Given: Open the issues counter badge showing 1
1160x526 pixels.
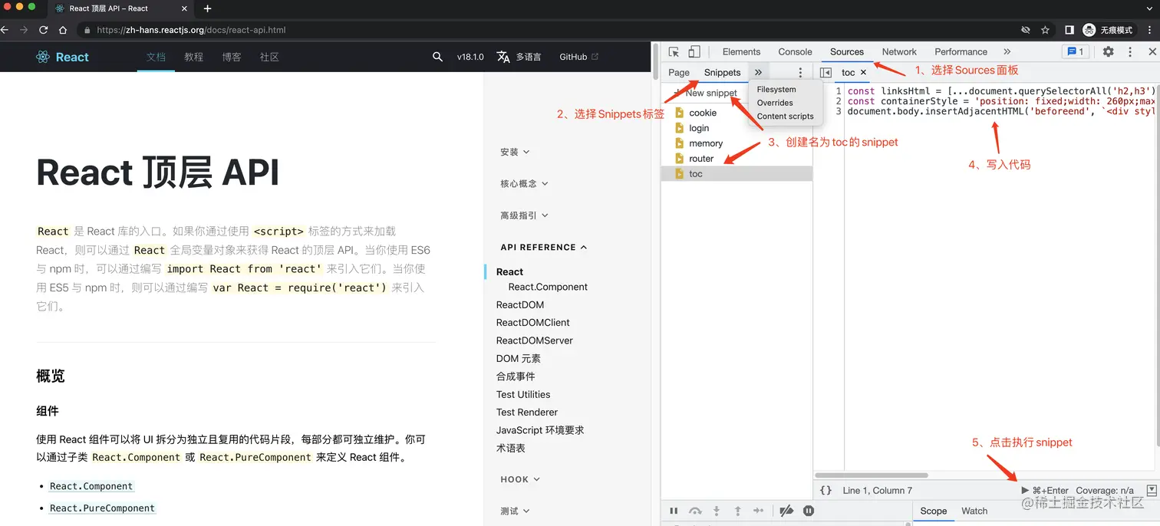Looking at the screenshot, I should point(1074,51).
